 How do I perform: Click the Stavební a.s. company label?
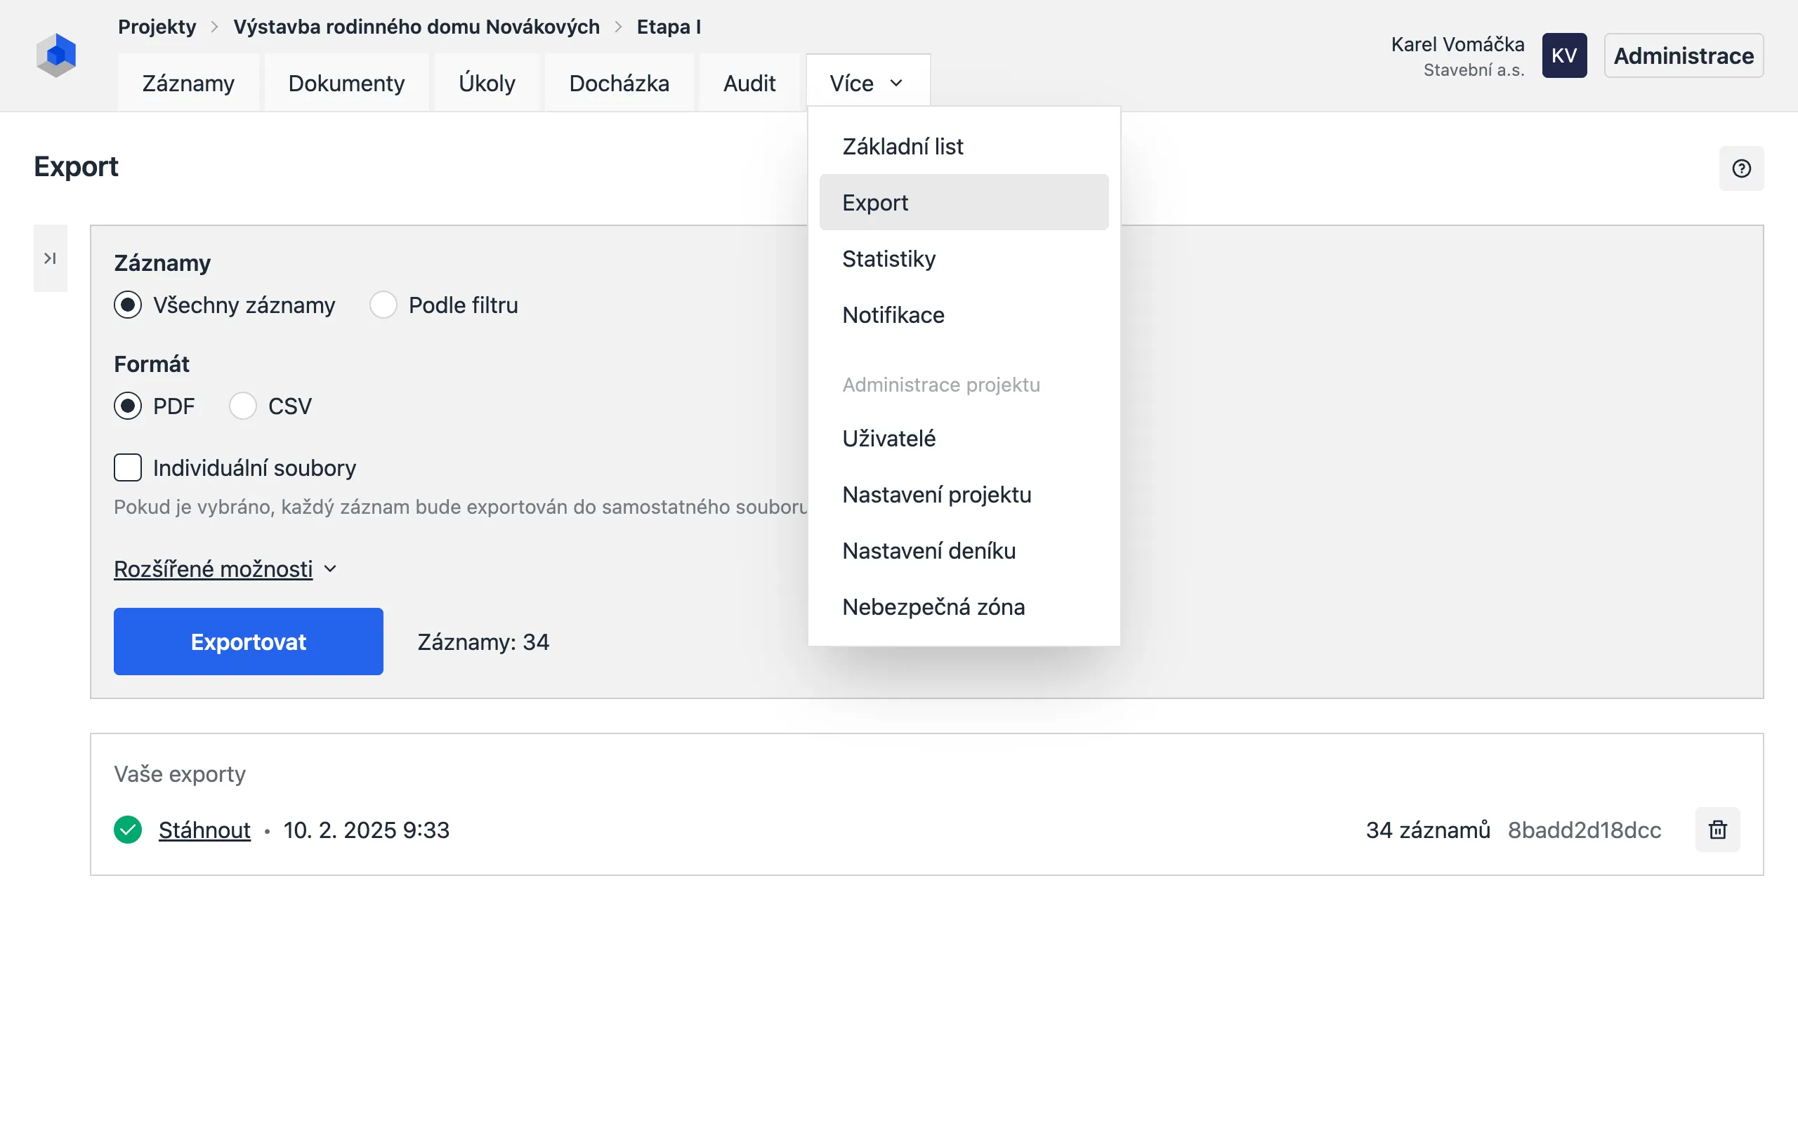click(x=1474, y=69)
